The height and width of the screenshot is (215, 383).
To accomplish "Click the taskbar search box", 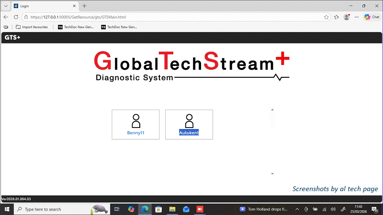I will point(53,209).
